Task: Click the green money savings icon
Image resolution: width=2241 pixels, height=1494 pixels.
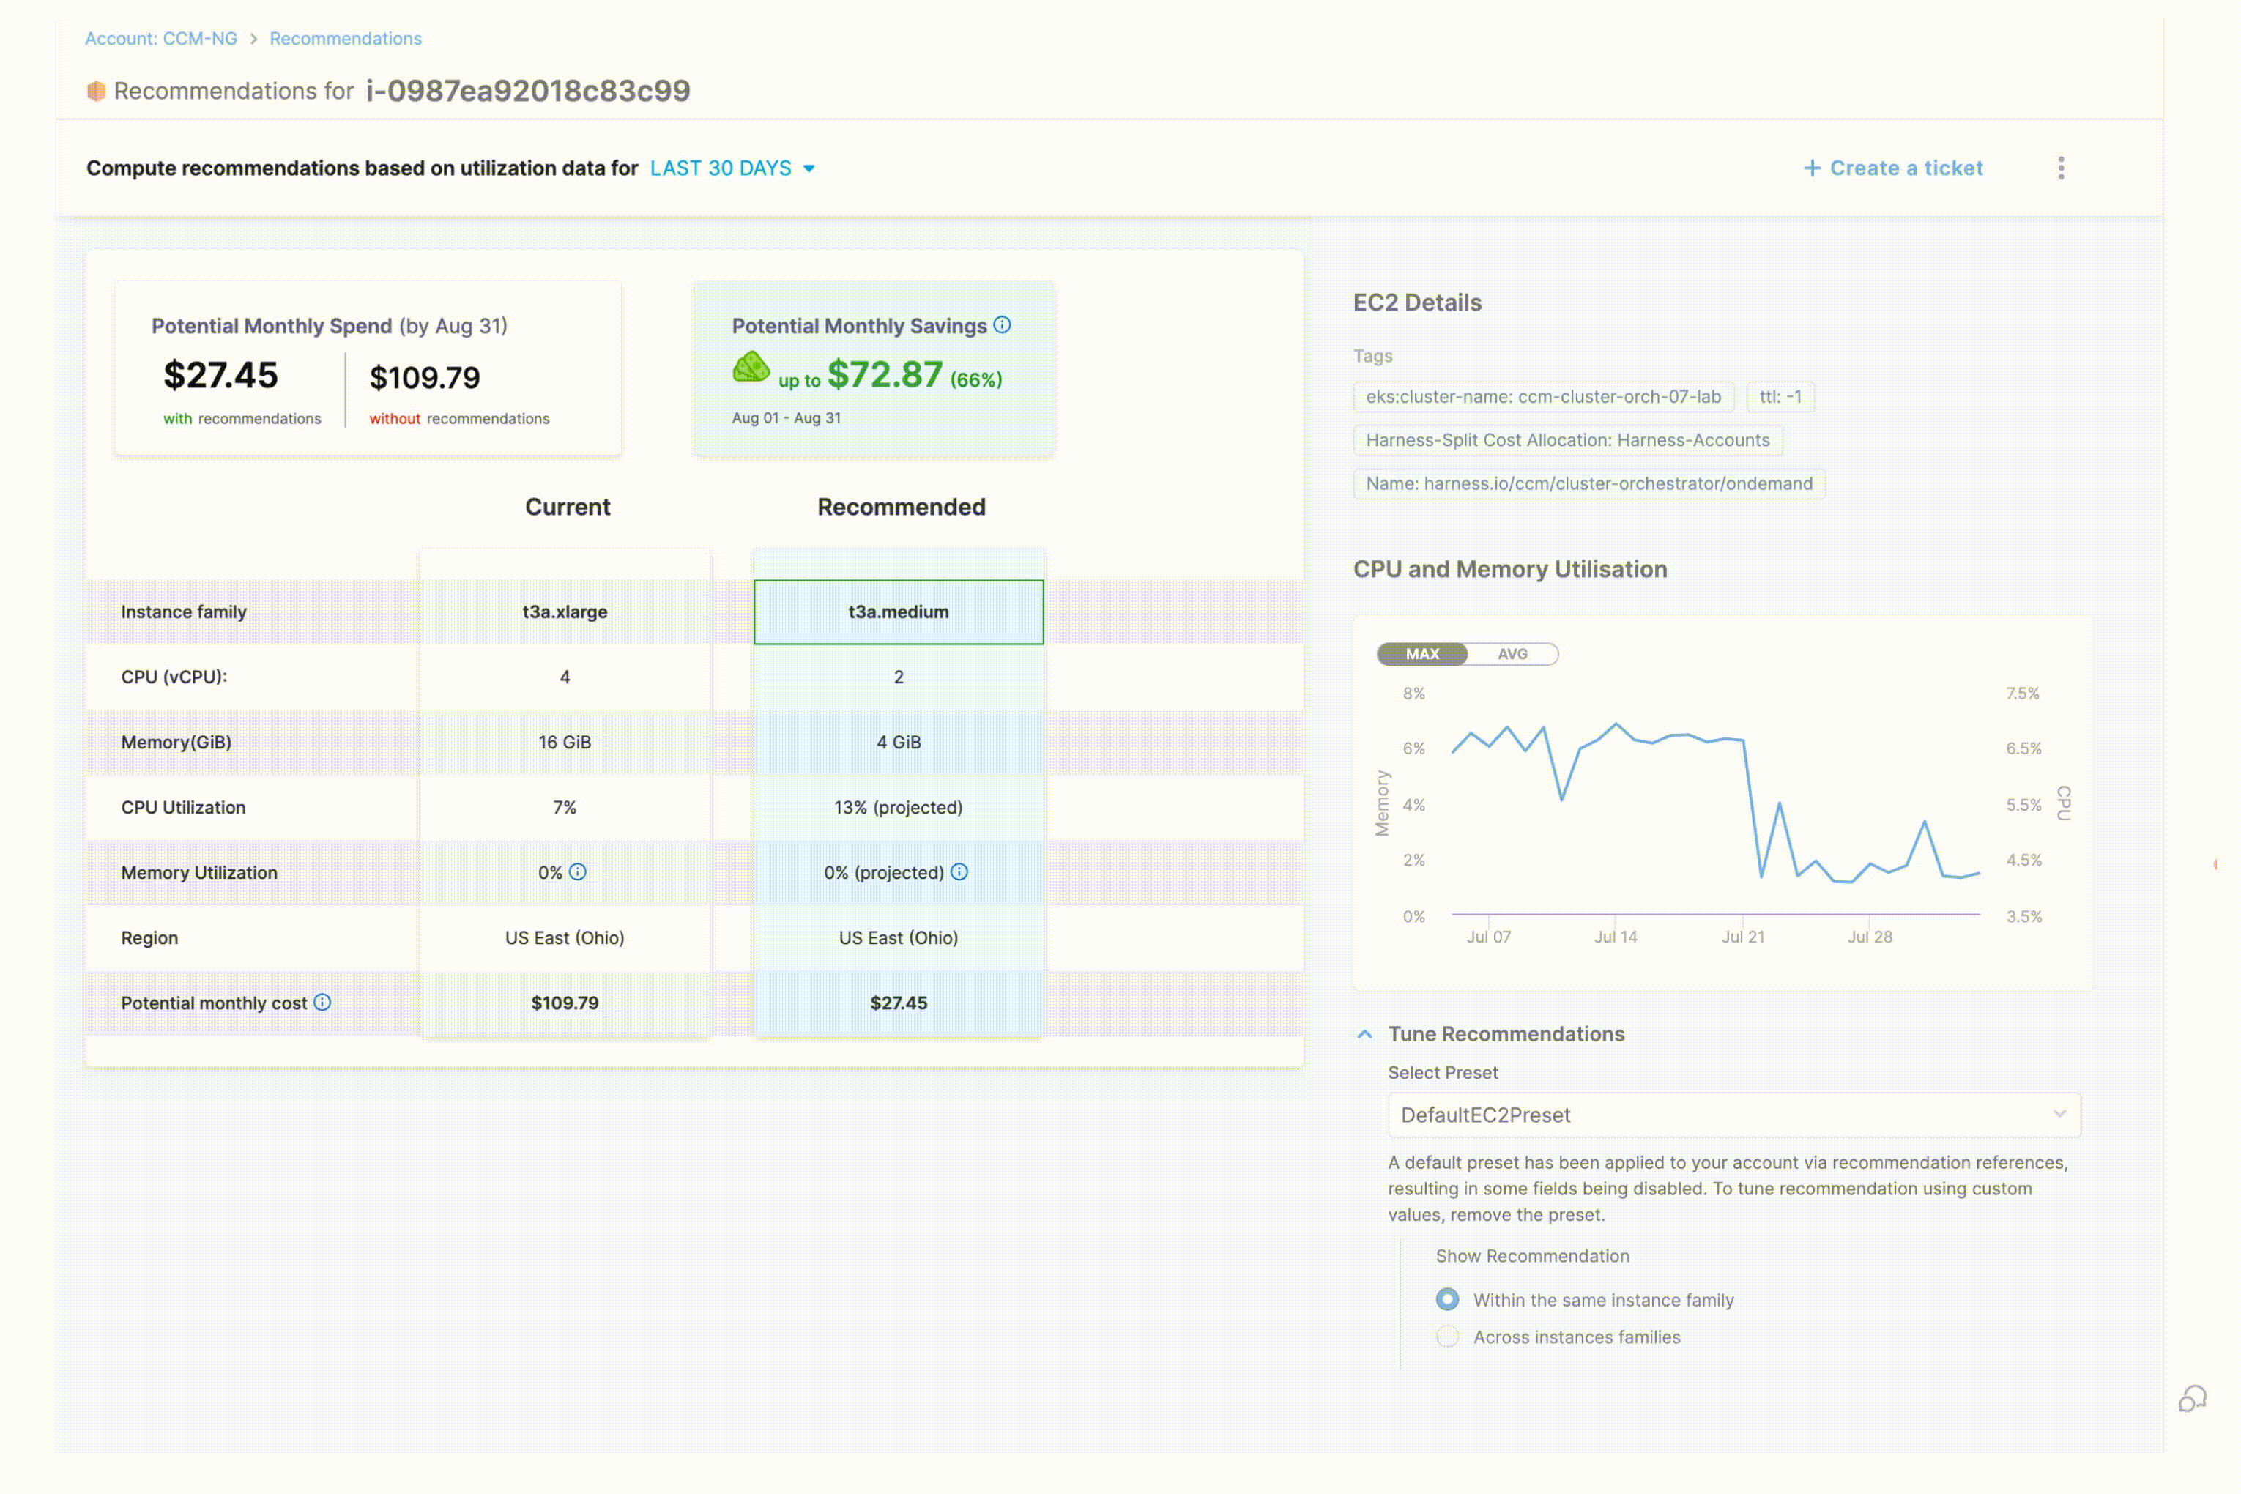Action: 751,368
